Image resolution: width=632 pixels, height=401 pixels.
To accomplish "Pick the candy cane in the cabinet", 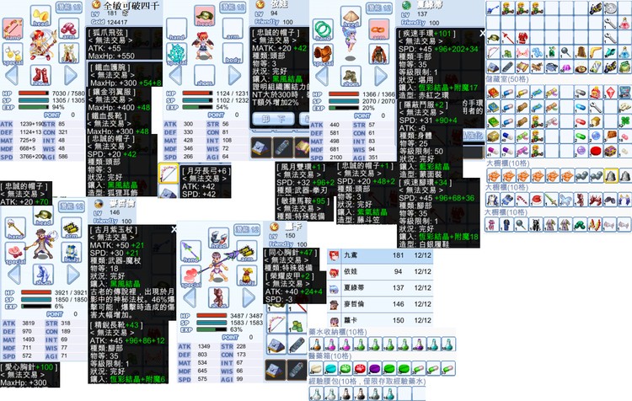I will [x=522, y=200].
